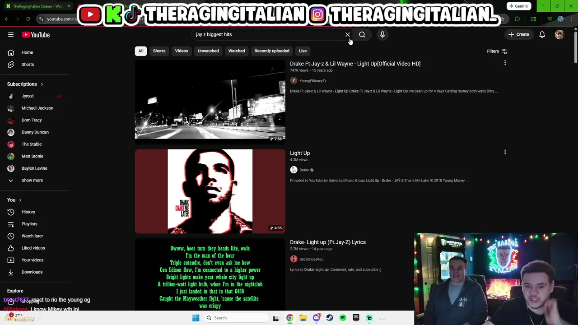This screenshot has width=578, height=325.
Task: Play the Thank Me Later album thumbnail
Action: tap(210, 191)
